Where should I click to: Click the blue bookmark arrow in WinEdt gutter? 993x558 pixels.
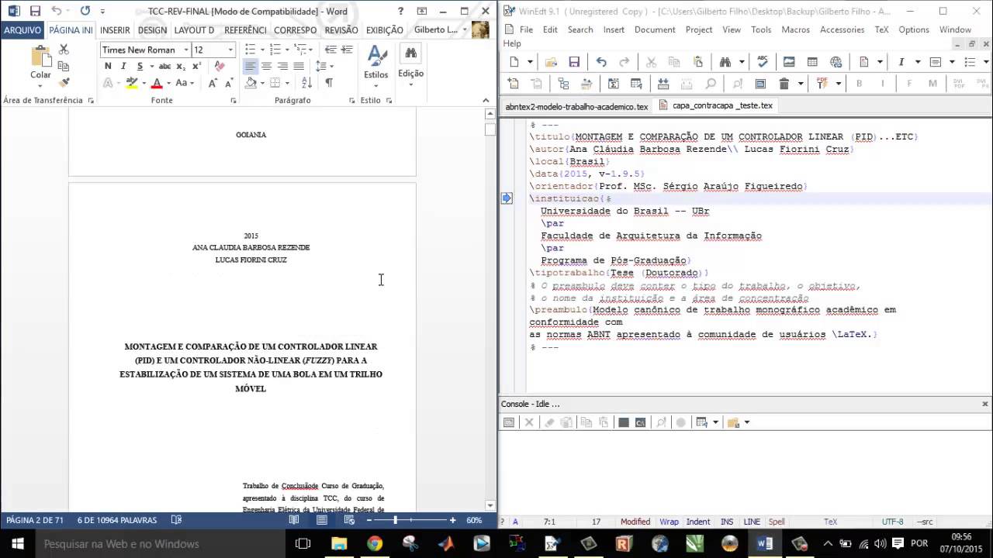tap(507, 198)
